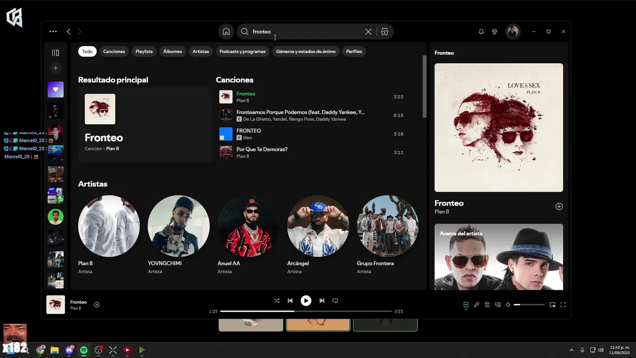Open Arcángel artist card
The image size is (636, 358).
318,234
